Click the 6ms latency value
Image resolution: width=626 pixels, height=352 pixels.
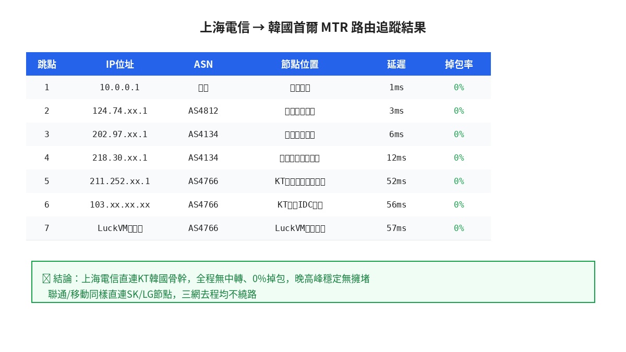coord(396,135)
